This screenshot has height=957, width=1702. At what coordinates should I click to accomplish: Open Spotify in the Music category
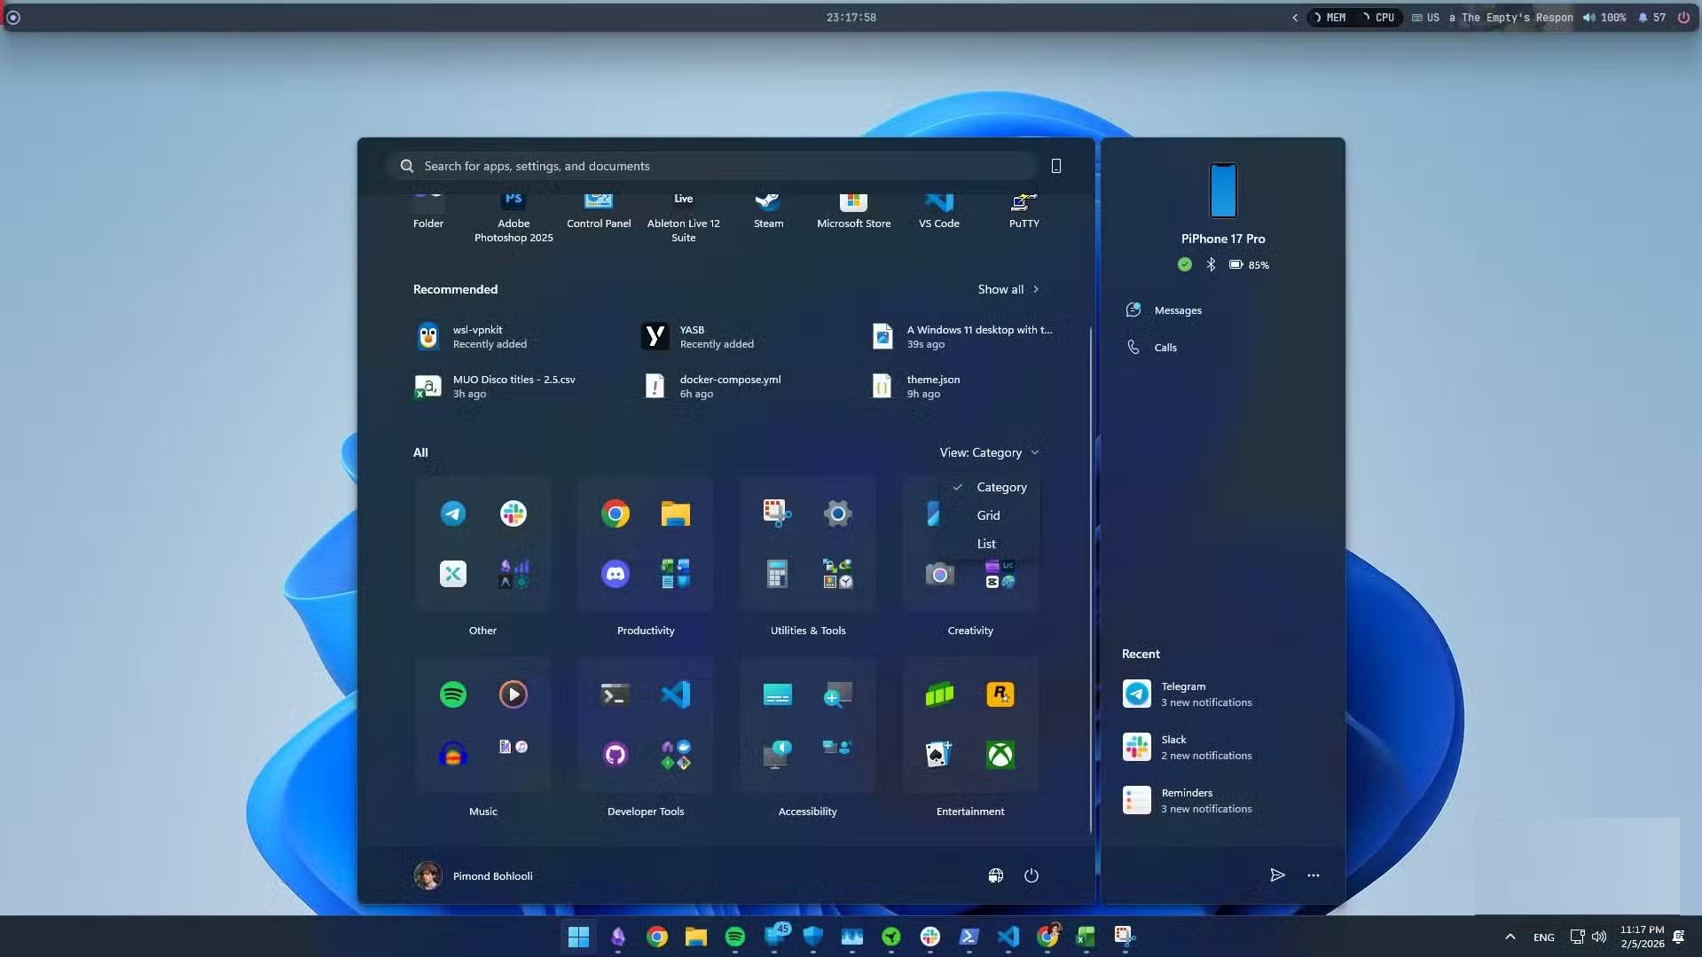[453, 694]
